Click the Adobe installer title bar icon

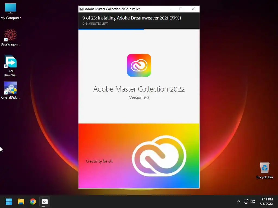pyautogui.click(x=81, y=9)
